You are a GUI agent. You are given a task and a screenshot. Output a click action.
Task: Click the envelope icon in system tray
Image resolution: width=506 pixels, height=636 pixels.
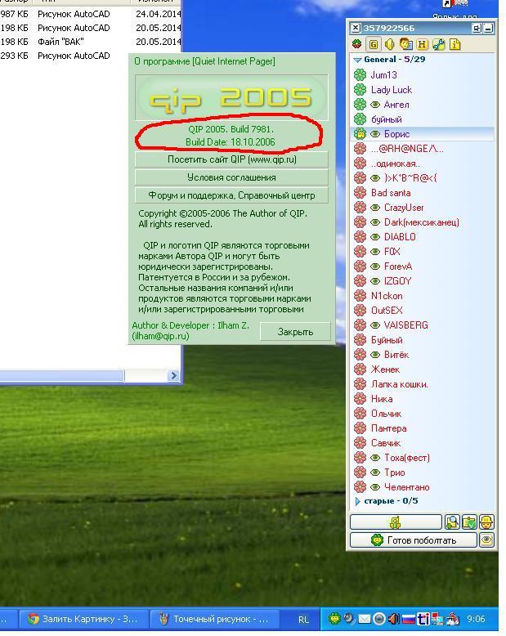[x=365, y=619]
